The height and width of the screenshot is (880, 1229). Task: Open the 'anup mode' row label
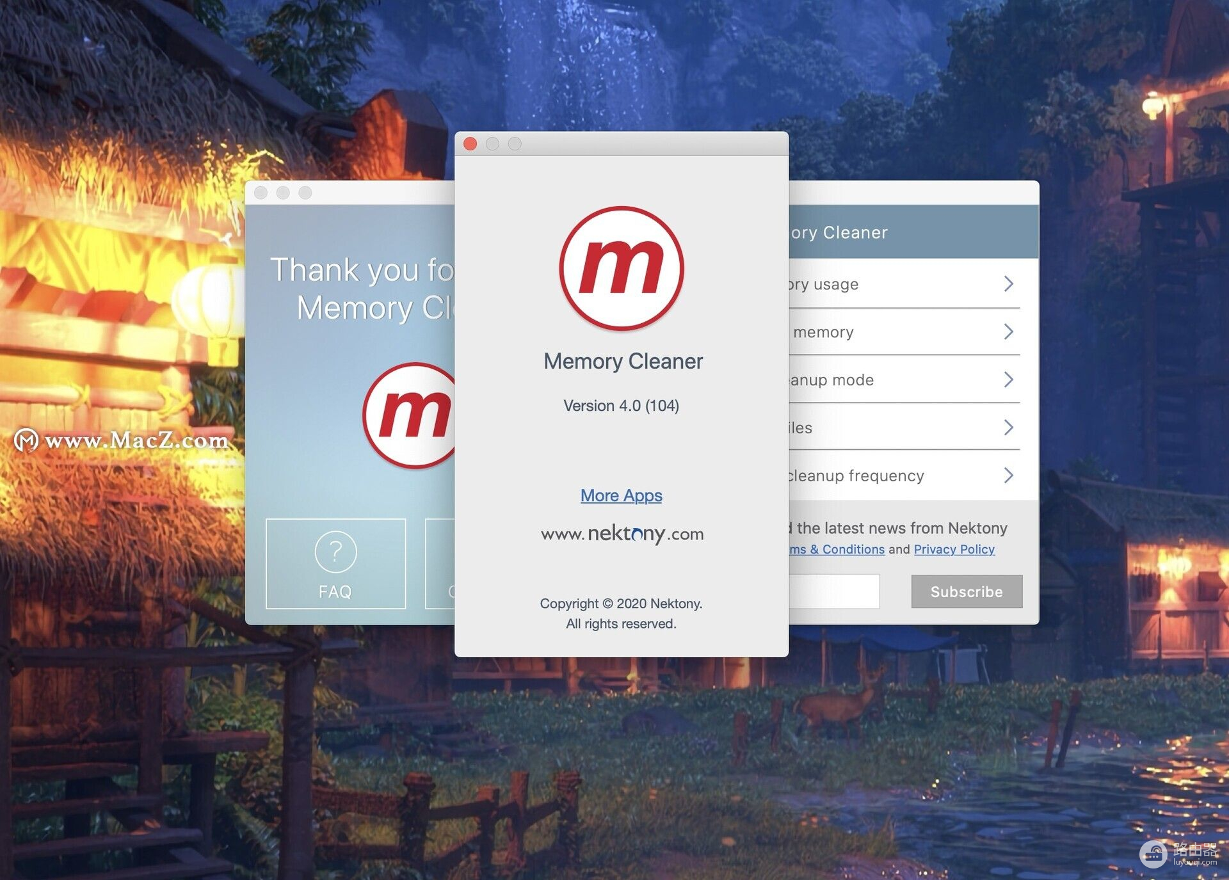pos(831,380)
